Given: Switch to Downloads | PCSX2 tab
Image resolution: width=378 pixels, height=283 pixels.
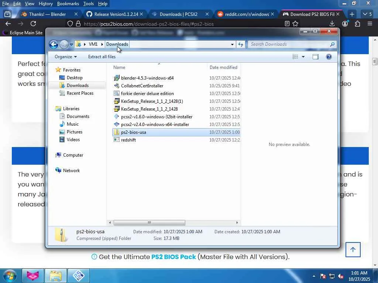Looking at the screenshot, I should coord(178,14).
